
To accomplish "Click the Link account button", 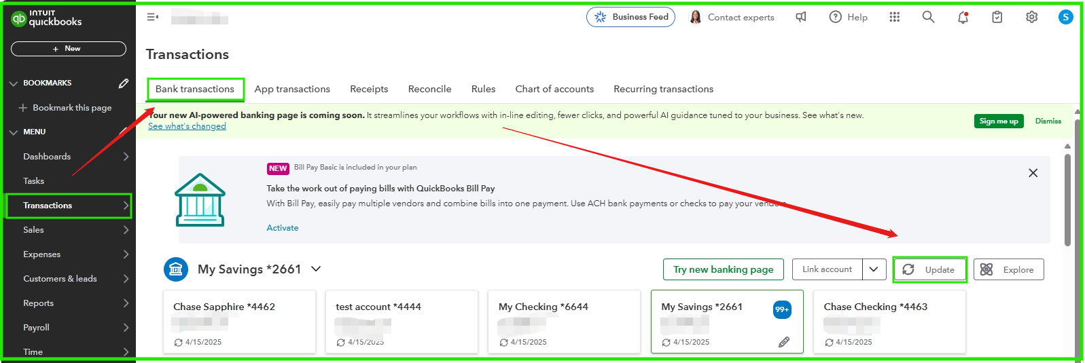I will (828, 269).
